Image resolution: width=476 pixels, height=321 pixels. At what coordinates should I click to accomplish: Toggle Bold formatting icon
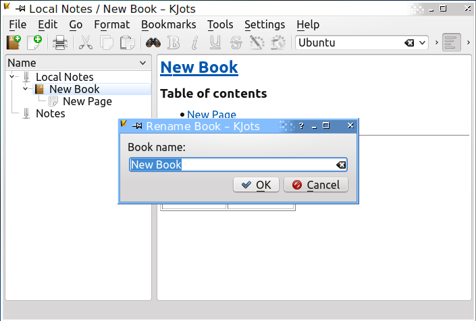pos(174,42)
